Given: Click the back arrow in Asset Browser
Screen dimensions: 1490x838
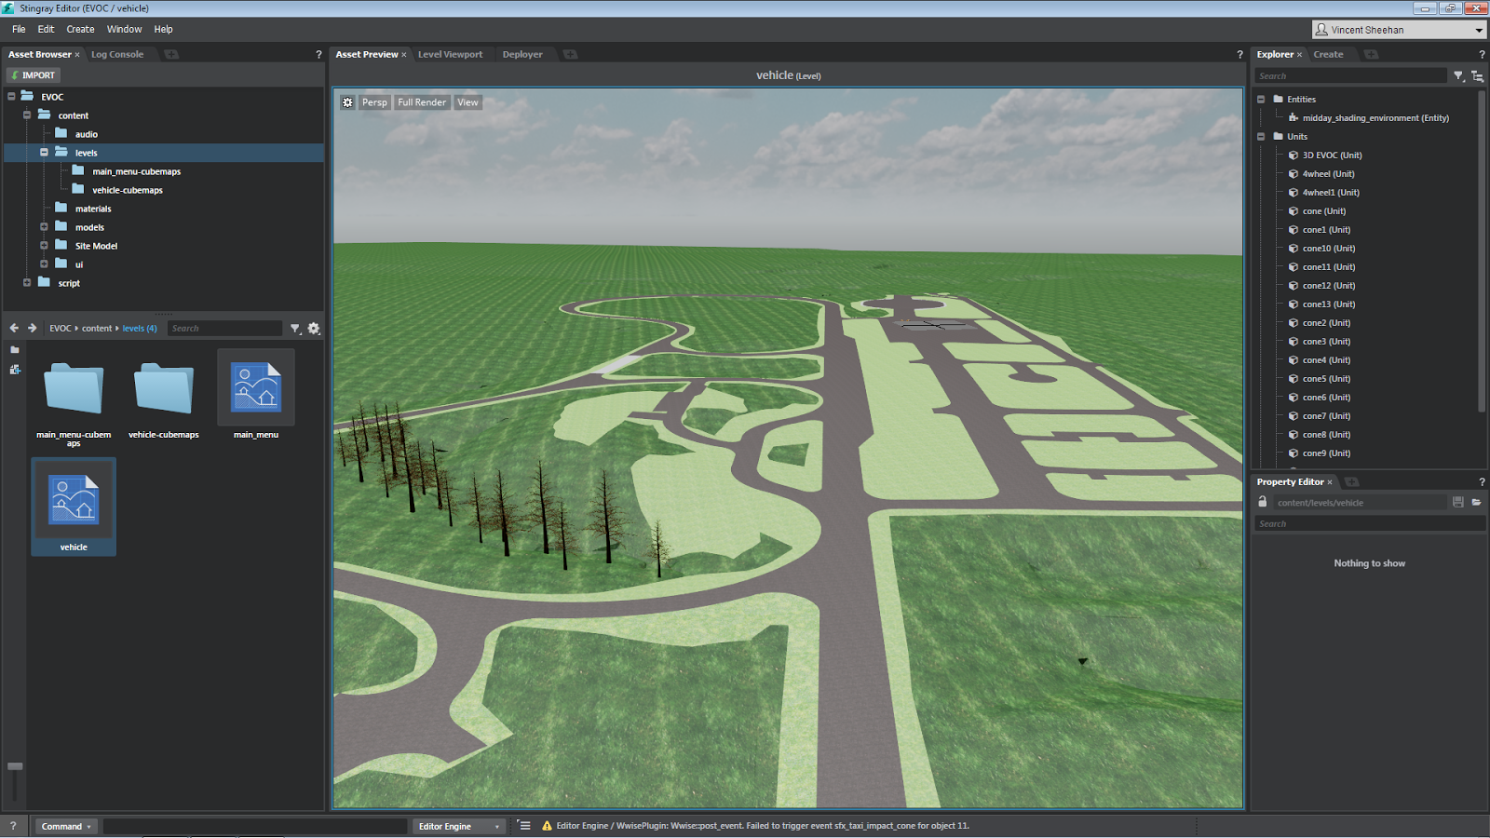Looking at the screenshot, I should click(13, 328).
